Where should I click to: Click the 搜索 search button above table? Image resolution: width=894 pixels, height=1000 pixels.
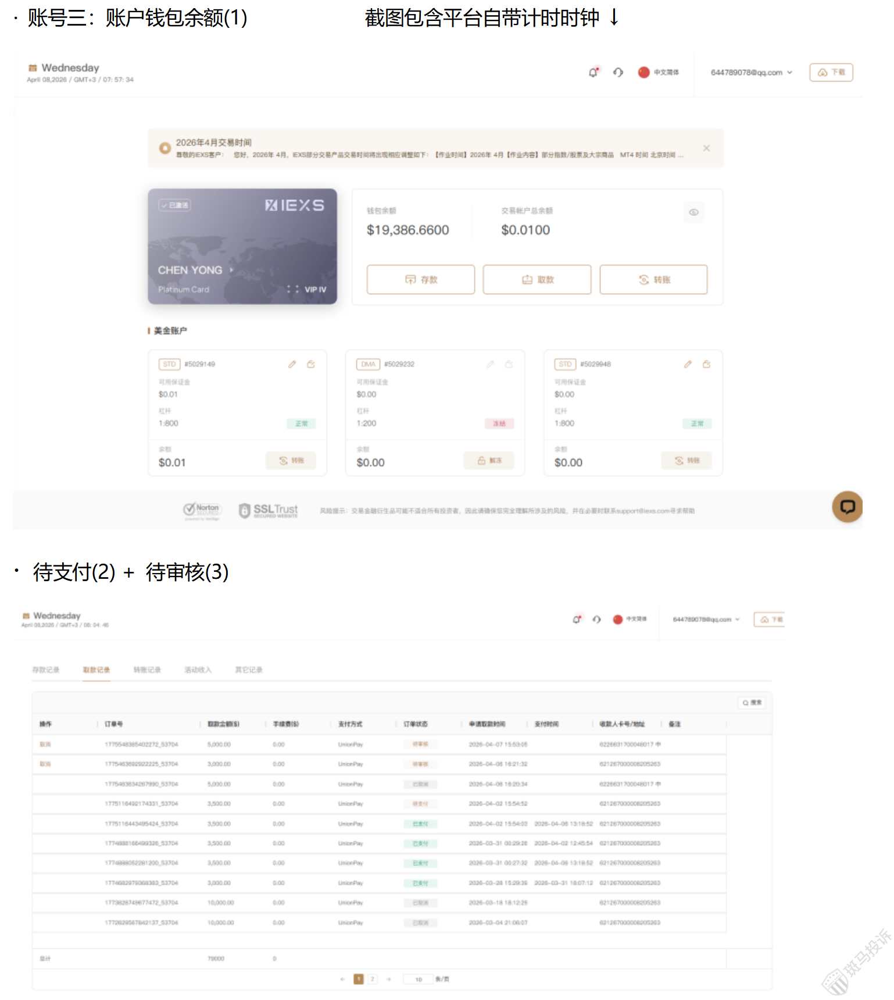(x=752, y=703)
